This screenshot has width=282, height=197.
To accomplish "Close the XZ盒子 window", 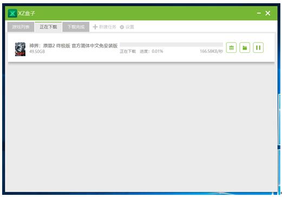I will tap(268, 13).
